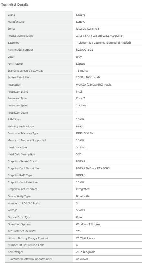
Task: Select the Connectivity Type Bluetooth value
Action: coord(83,196)
